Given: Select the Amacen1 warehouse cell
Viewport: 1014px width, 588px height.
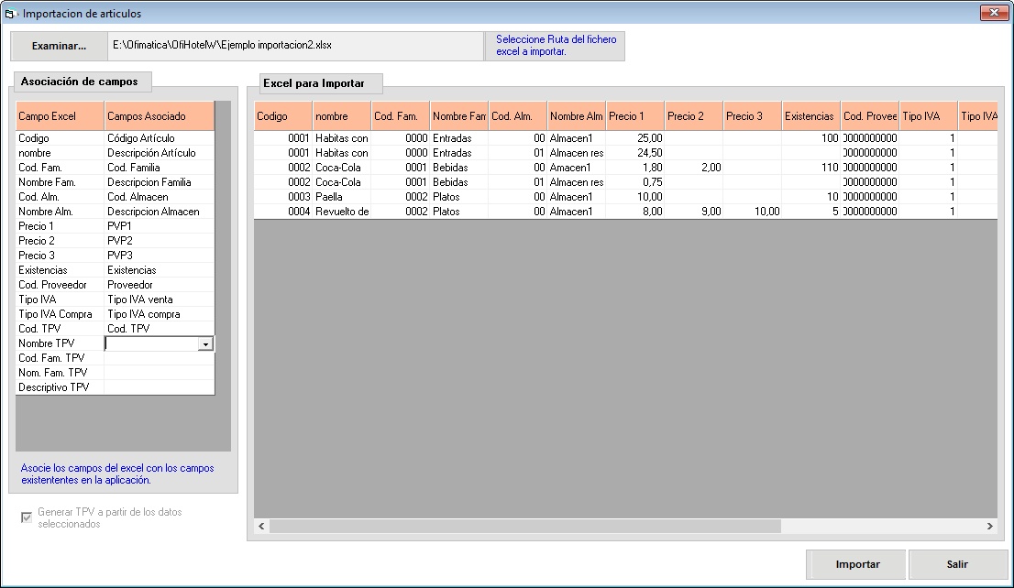Looking at the screenshot, I should (x=576, y=168).
